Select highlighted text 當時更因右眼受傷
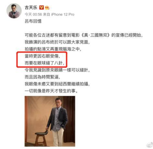 pos(42,56)
